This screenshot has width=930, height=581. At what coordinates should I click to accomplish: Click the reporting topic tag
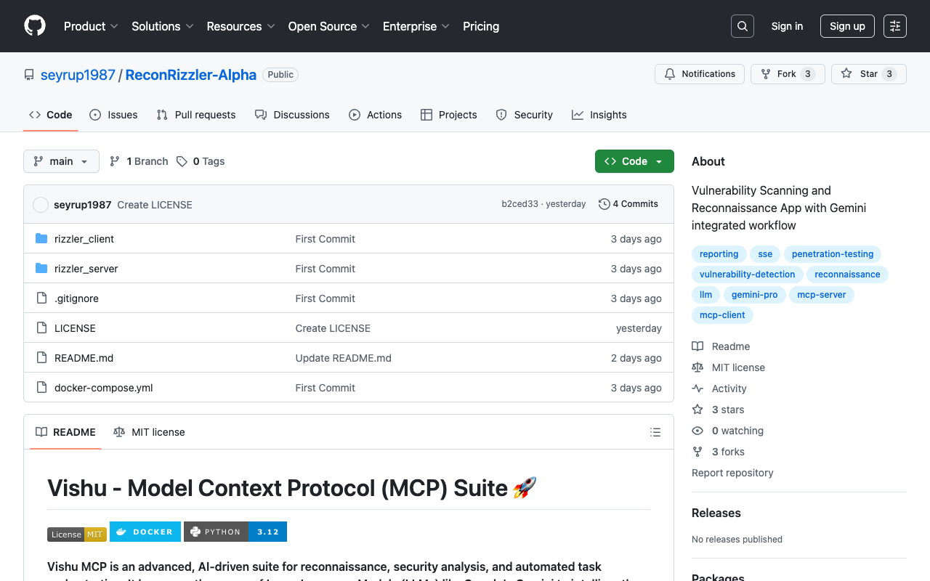pos(719,254)
